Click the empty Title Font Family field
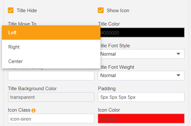Image resolution: width=191 pixels, height=126 pixels. pyautogui.click(x=51, y=75)
